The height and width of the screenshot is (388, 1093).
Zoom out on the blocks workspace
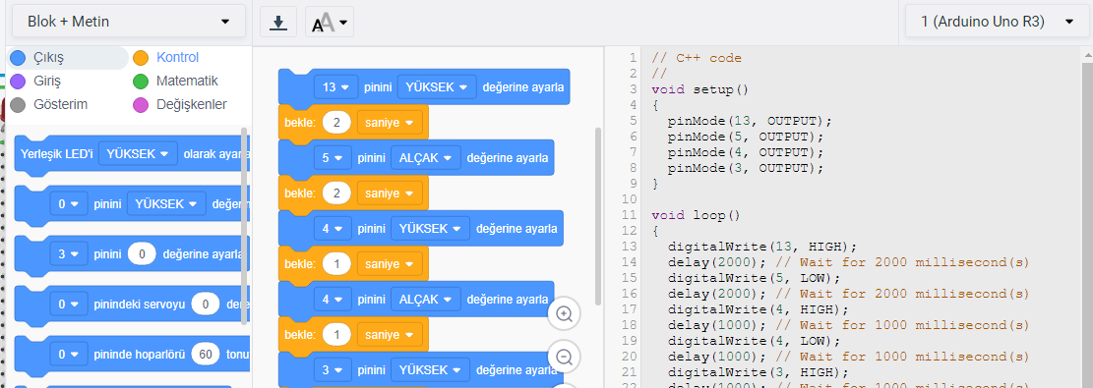pos(564,358)
